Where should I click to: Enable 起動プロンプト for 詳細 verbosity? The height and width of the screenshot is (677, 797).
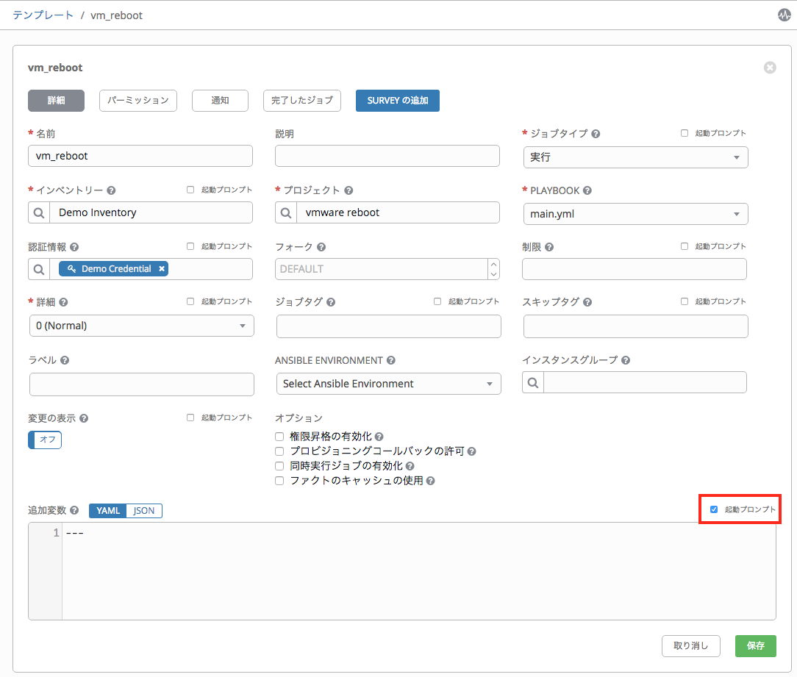tap(190, 301)
